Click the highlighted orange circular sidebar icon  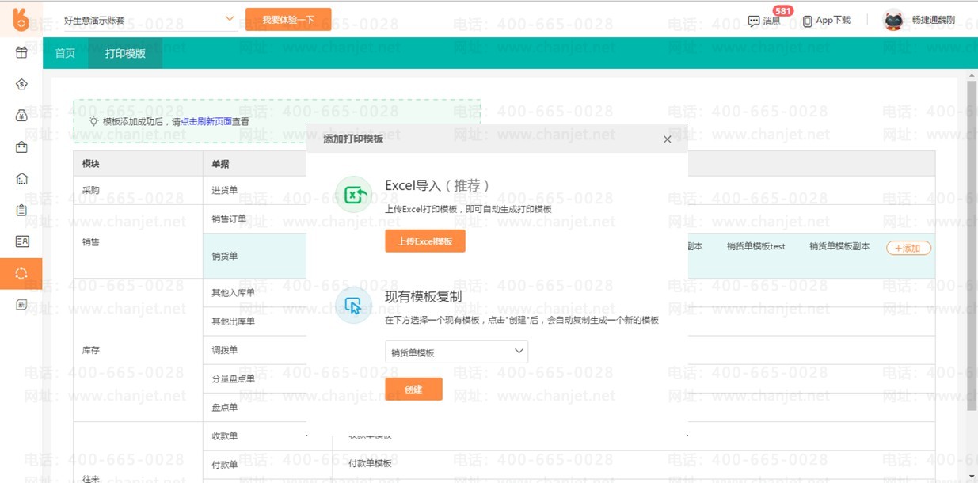(21, 273)
